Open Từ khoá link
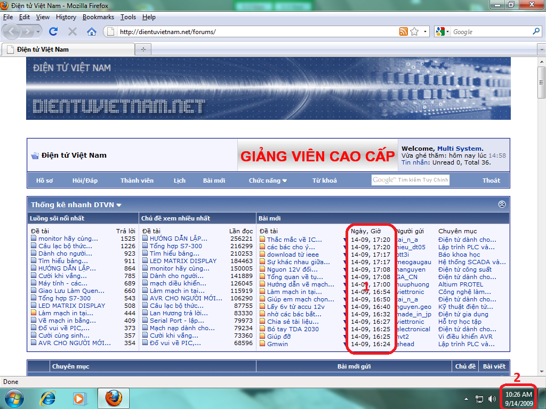The width and height of the screenshot is (546, 409). pos(325,181)
